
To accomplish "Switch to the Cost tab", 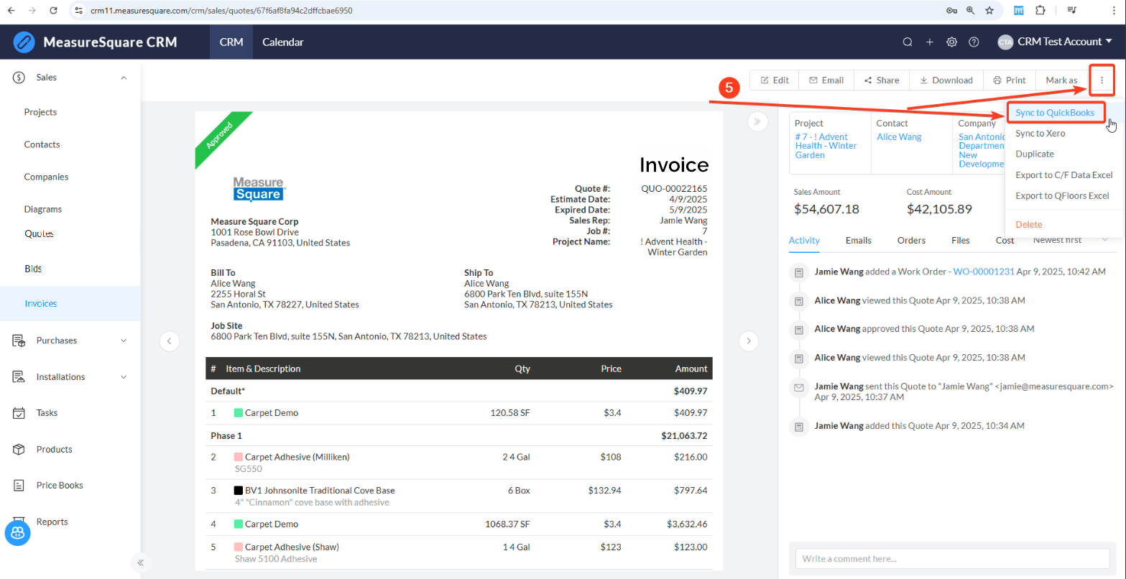I will pyautogui.click(x=1005, y=241).
